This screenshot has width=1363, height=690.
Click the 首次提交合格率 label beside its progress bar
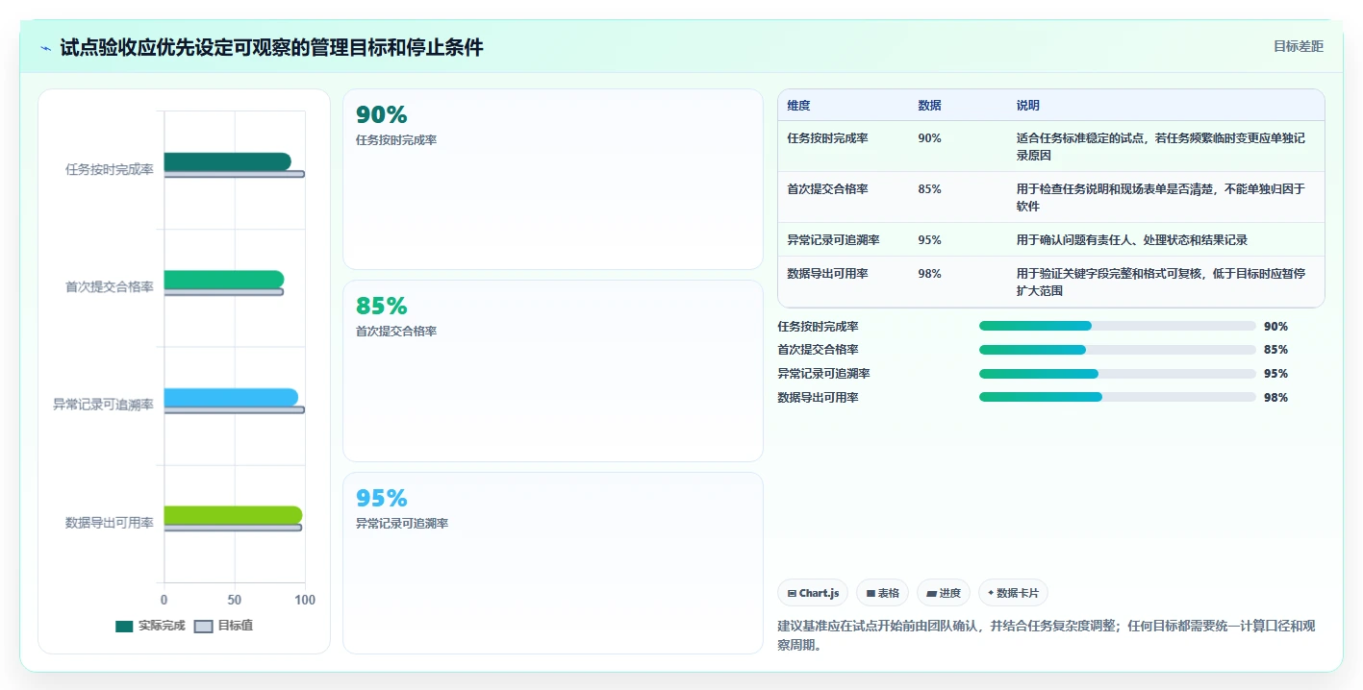pos(818,350)
